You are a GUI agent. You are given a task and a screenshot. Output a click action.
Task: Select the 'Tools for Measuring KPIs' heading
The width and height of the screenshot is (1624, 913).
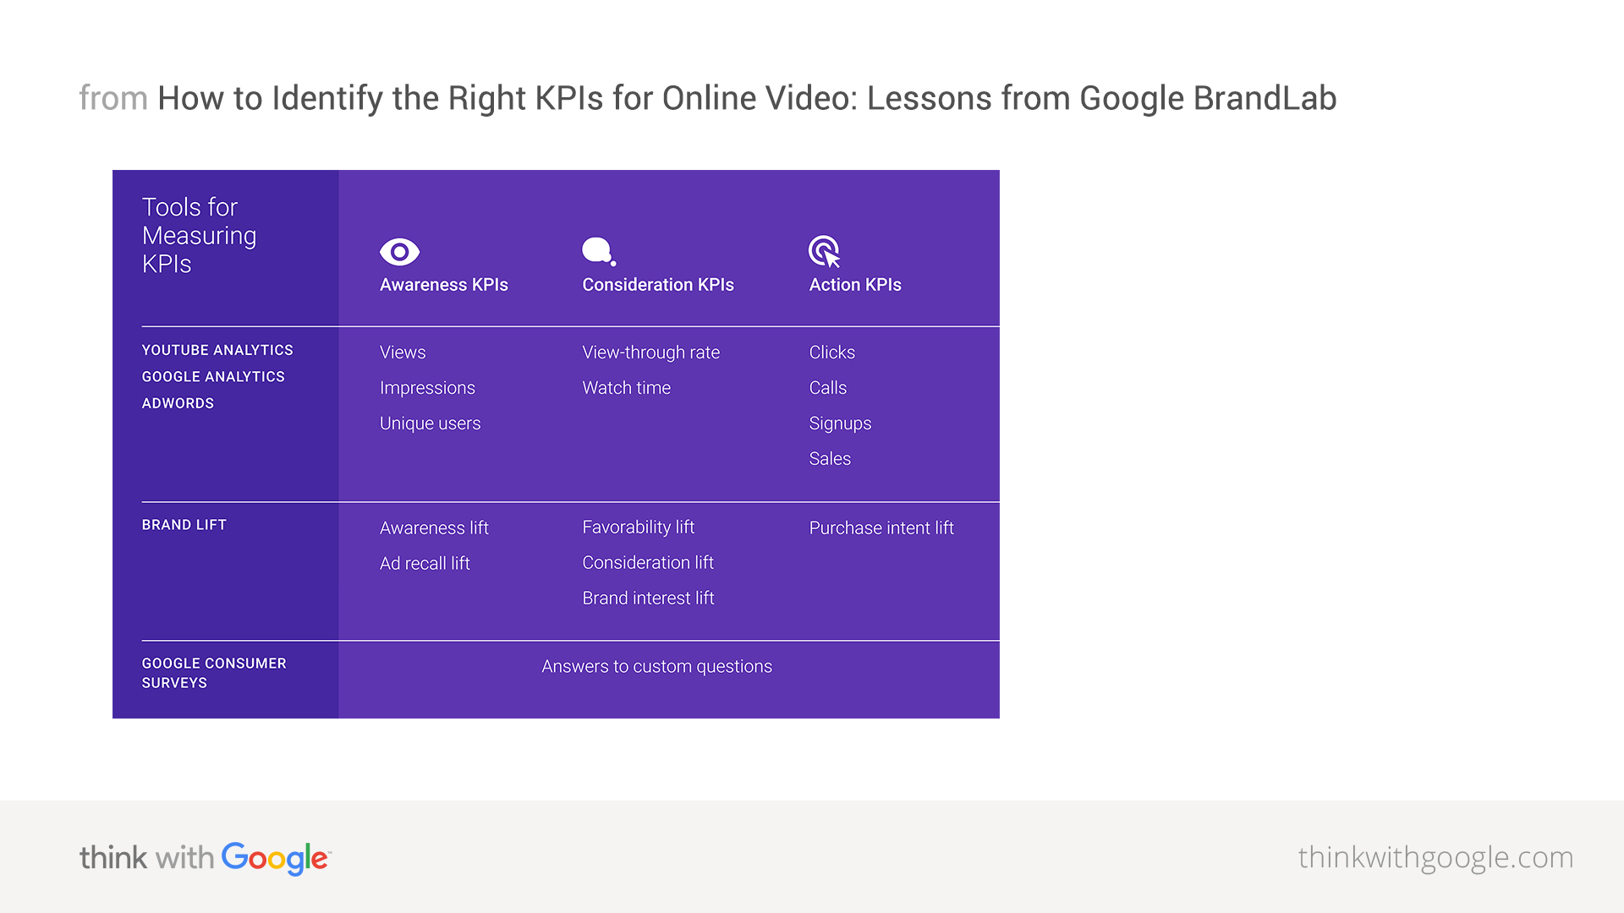point(200,235)
